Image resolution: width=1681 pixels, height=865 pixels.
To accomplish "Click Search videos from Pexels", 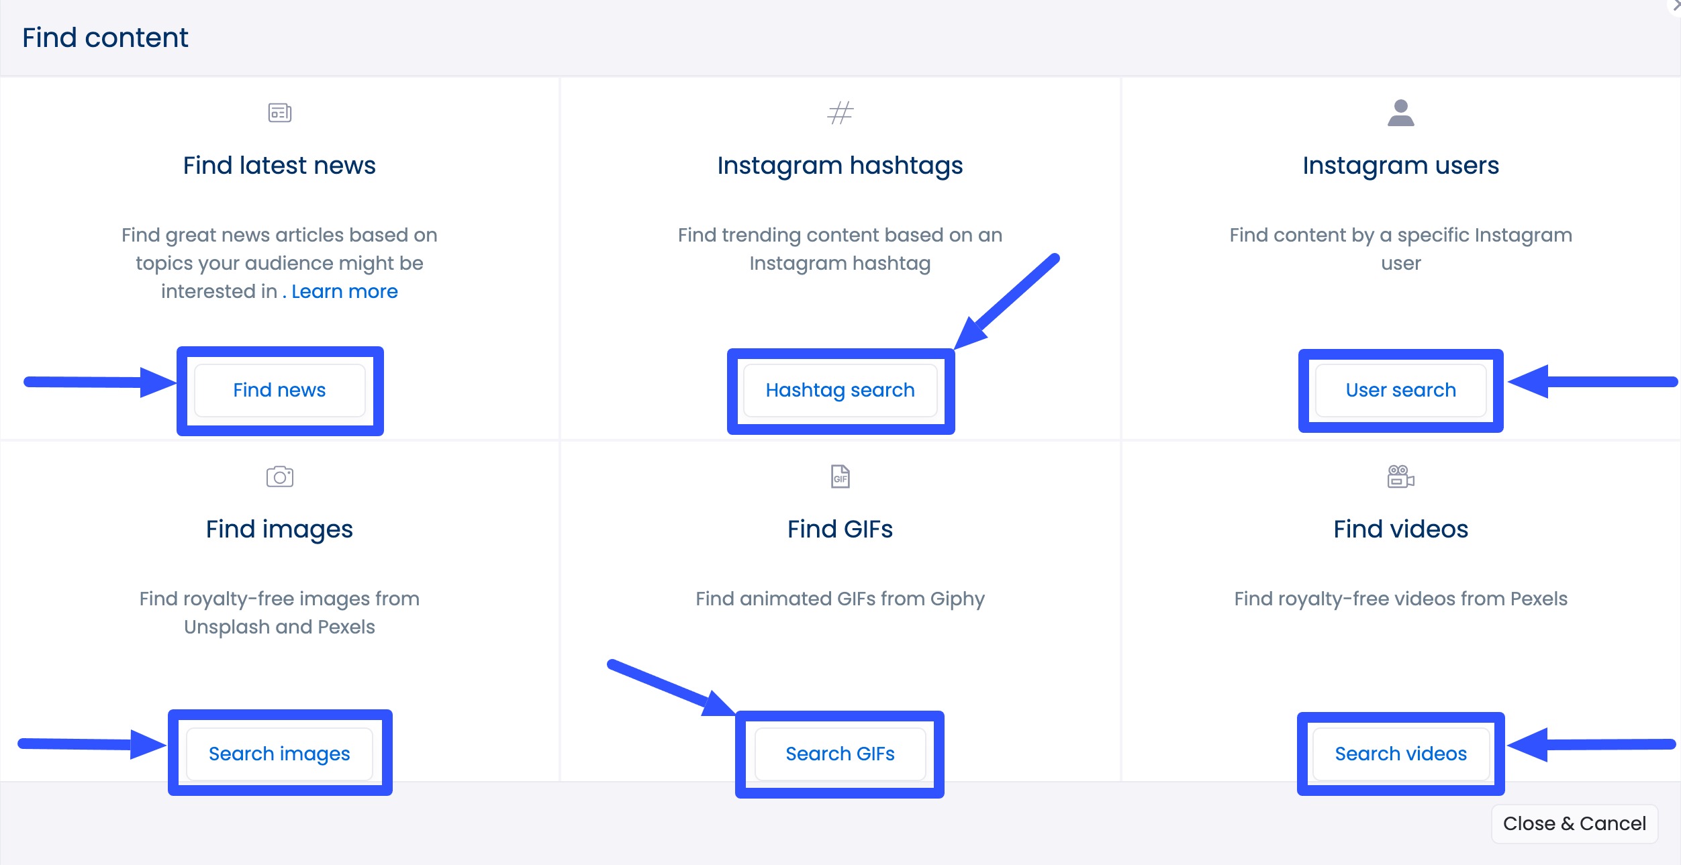I will pos(1400,754).
